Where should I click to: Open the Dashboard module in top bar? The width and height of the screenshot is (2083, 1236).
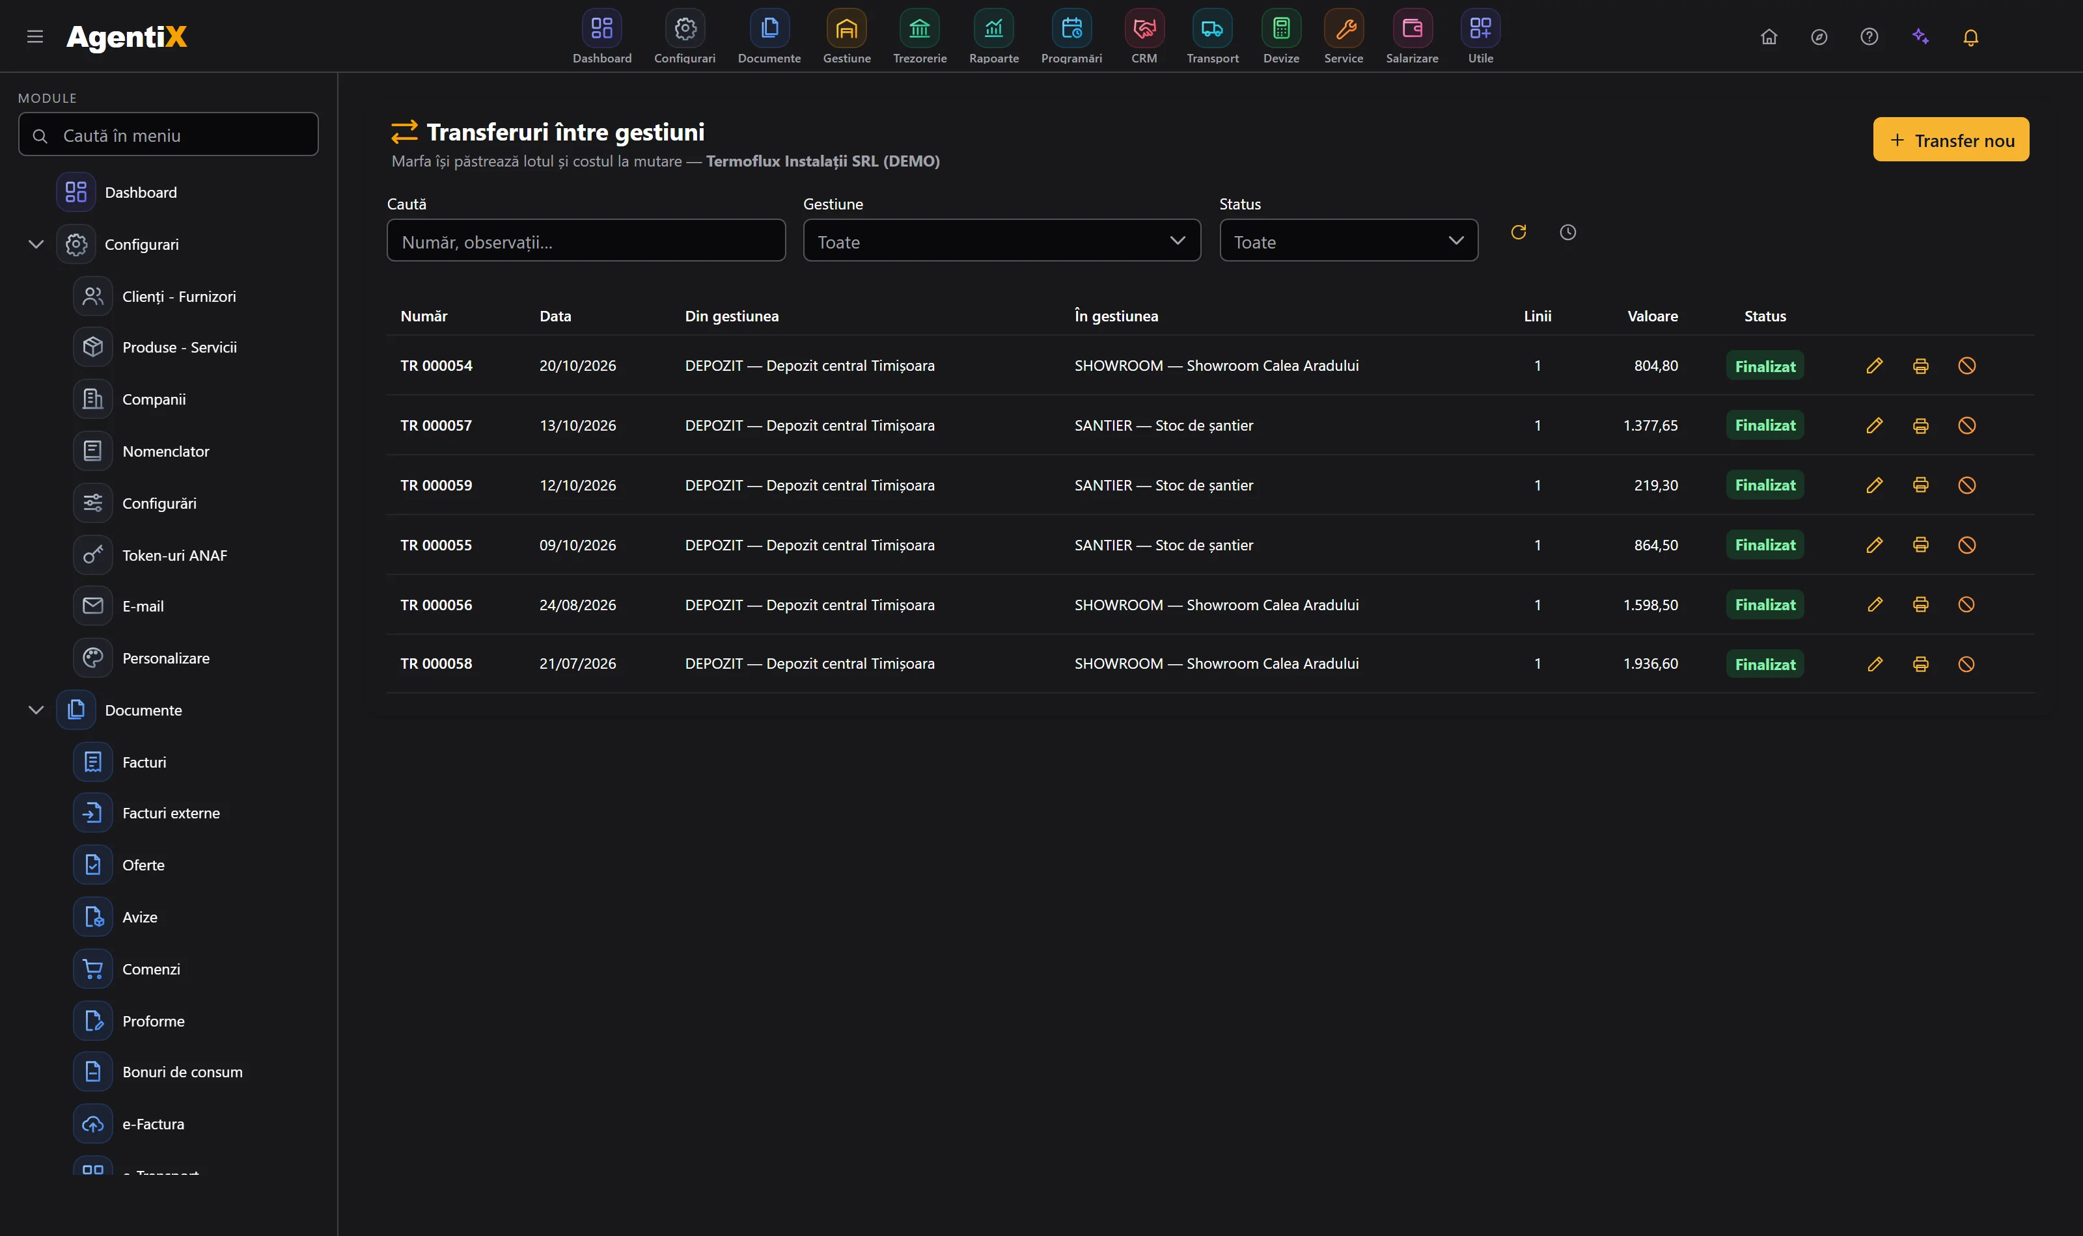point(601,36)
